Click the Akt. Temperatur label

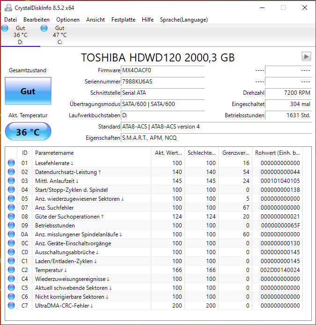[x=28, y=115]
